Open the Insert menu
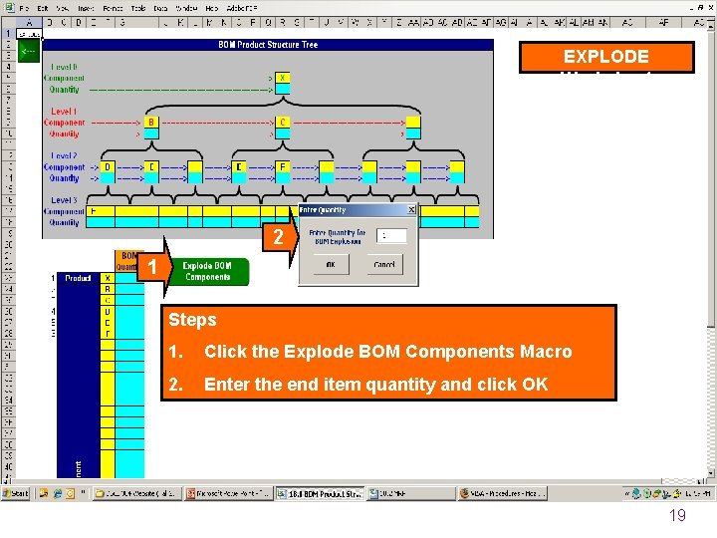The width and height of the screenshot is (717, 538). tap(86, 8)
